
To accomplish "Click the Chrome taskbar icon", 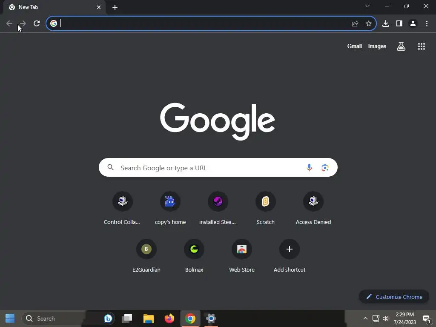I will click(190, 318).
